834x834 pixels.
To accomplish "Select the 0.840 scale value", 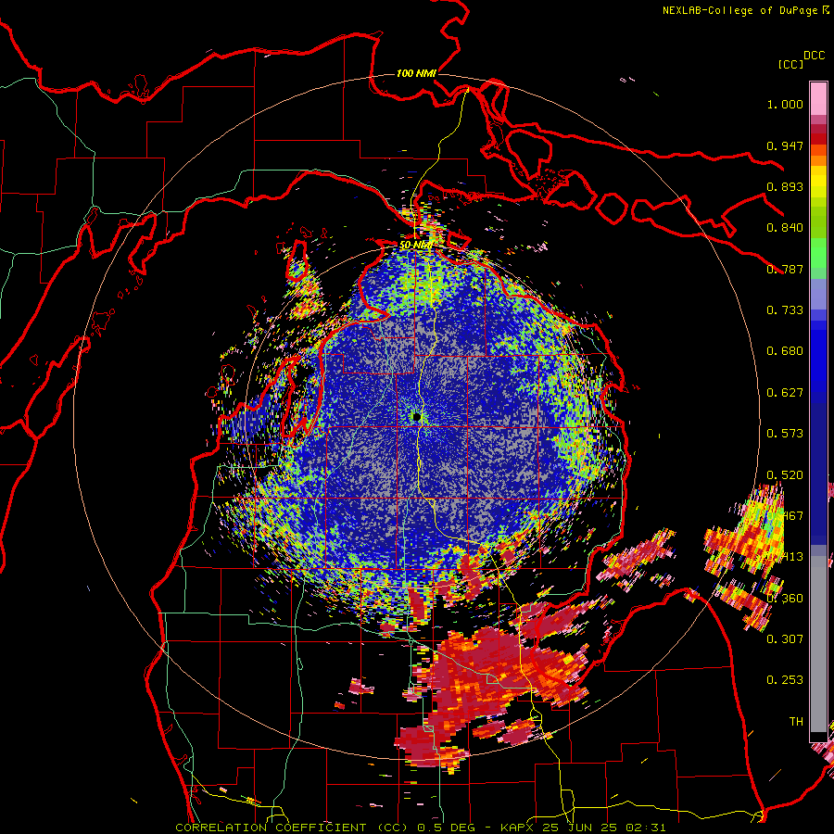I will [785, 228].
